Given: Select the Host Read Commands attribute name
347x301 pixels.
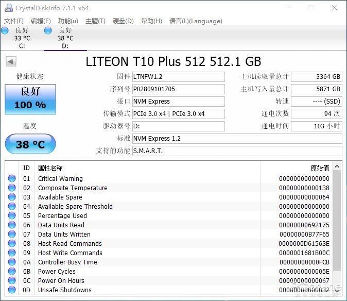Looking at the screenshot, I should click(x=70, y=244).
